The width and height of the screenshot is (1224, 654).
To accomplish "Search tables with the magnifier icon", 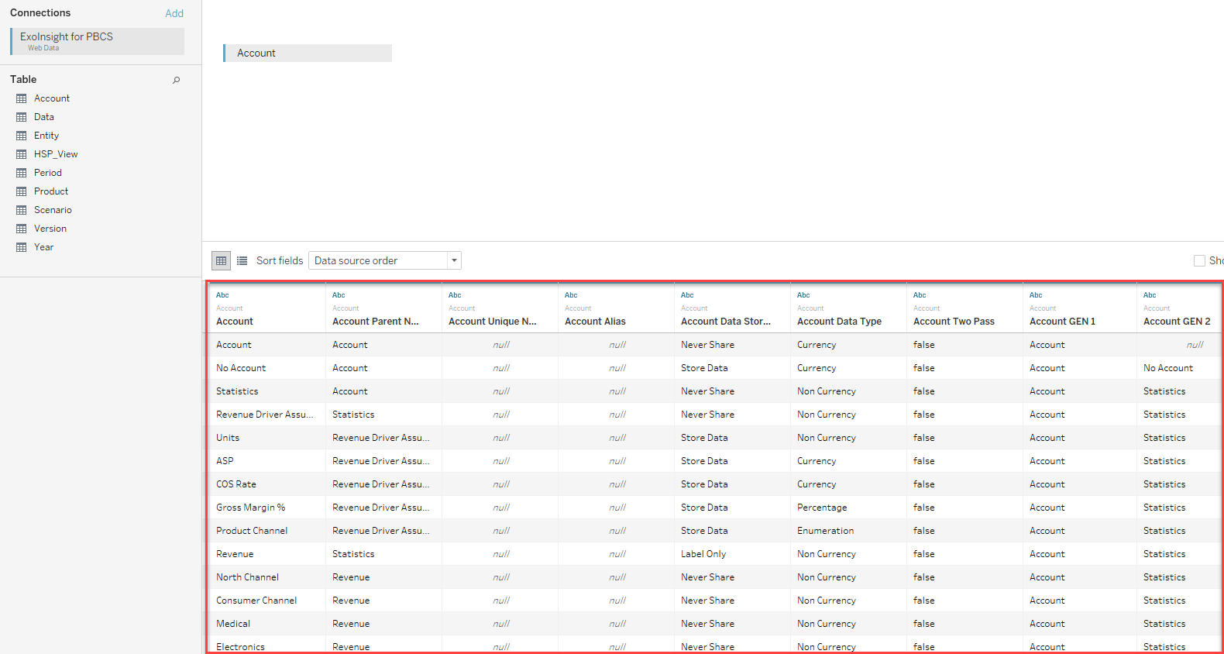I will 177,80.
